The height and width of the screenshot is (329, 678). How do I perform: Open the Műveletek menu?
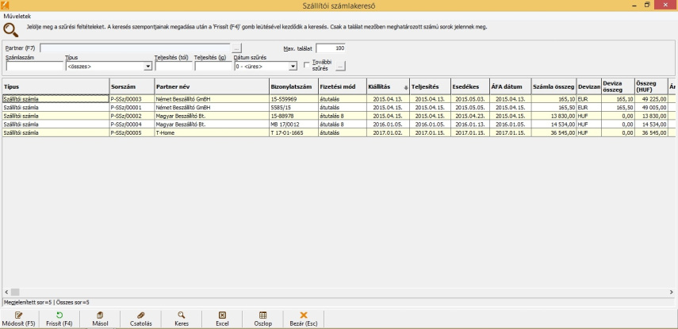17,16
